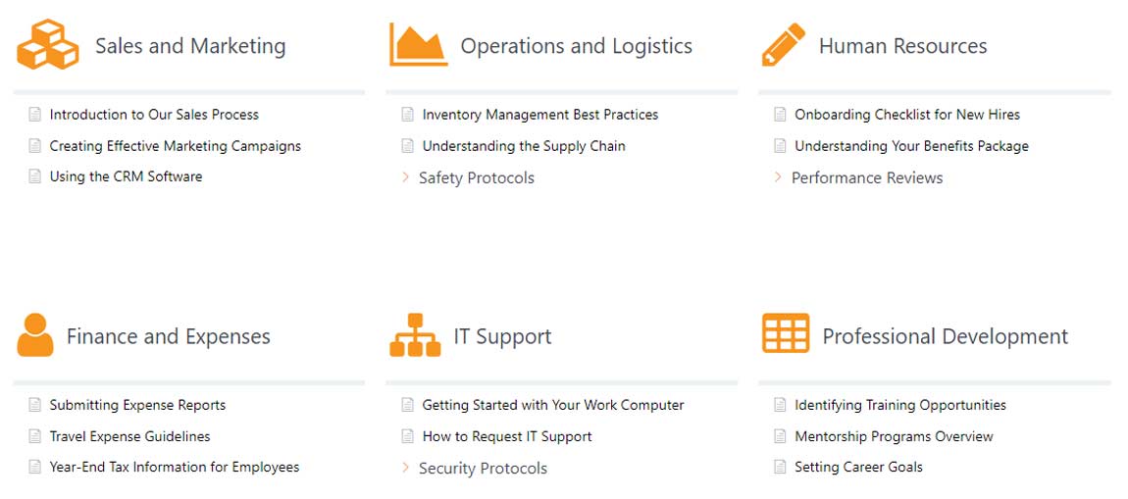The image size is (1128, 499).
Task: Click the network hierarchy icon for IT Support
Action: click(x=415, y=335)
